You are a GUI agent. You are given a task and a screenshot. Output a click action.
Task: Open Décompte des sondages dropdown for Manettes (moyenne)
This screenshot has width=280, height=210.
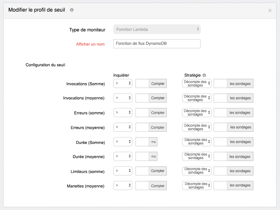[x=196, y=185]
